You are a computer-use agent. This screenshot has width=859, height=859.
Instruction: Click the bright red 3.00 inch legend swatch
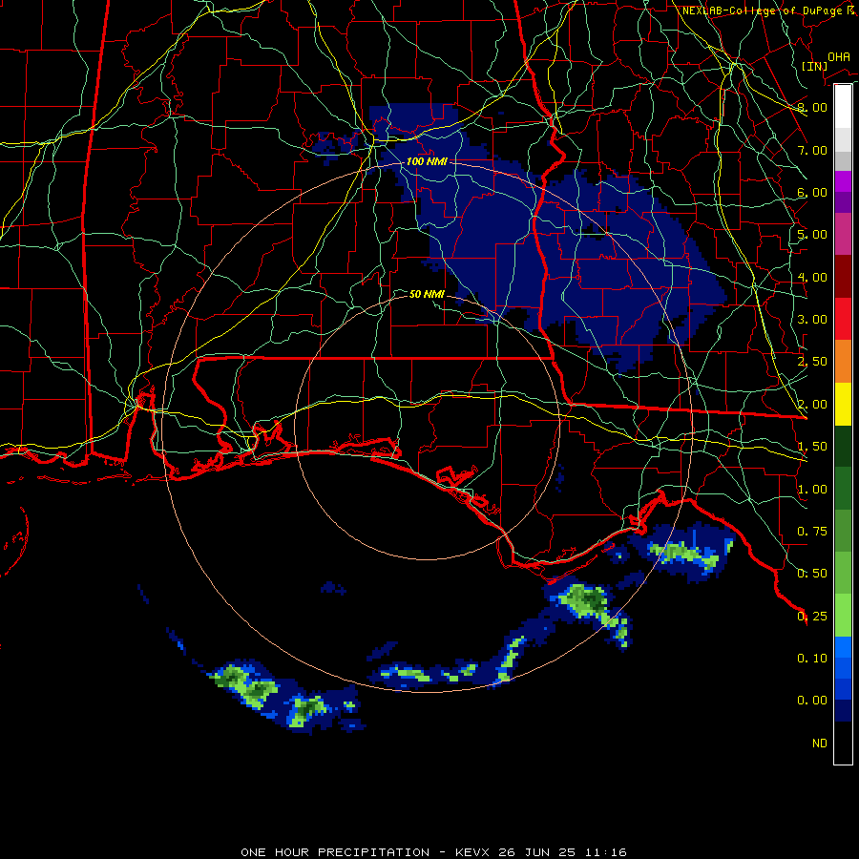[x=843, y=319]
